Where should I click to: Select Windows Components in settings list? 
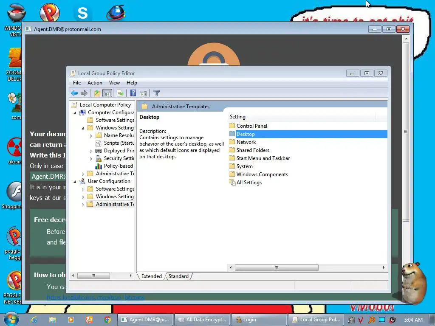262,174
